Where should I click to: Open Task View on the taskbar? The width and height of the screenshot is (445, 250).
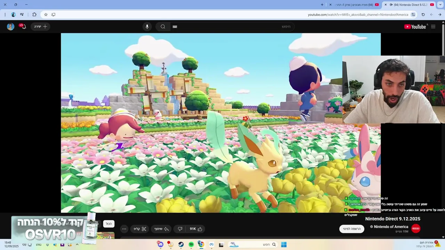[221, 244]
